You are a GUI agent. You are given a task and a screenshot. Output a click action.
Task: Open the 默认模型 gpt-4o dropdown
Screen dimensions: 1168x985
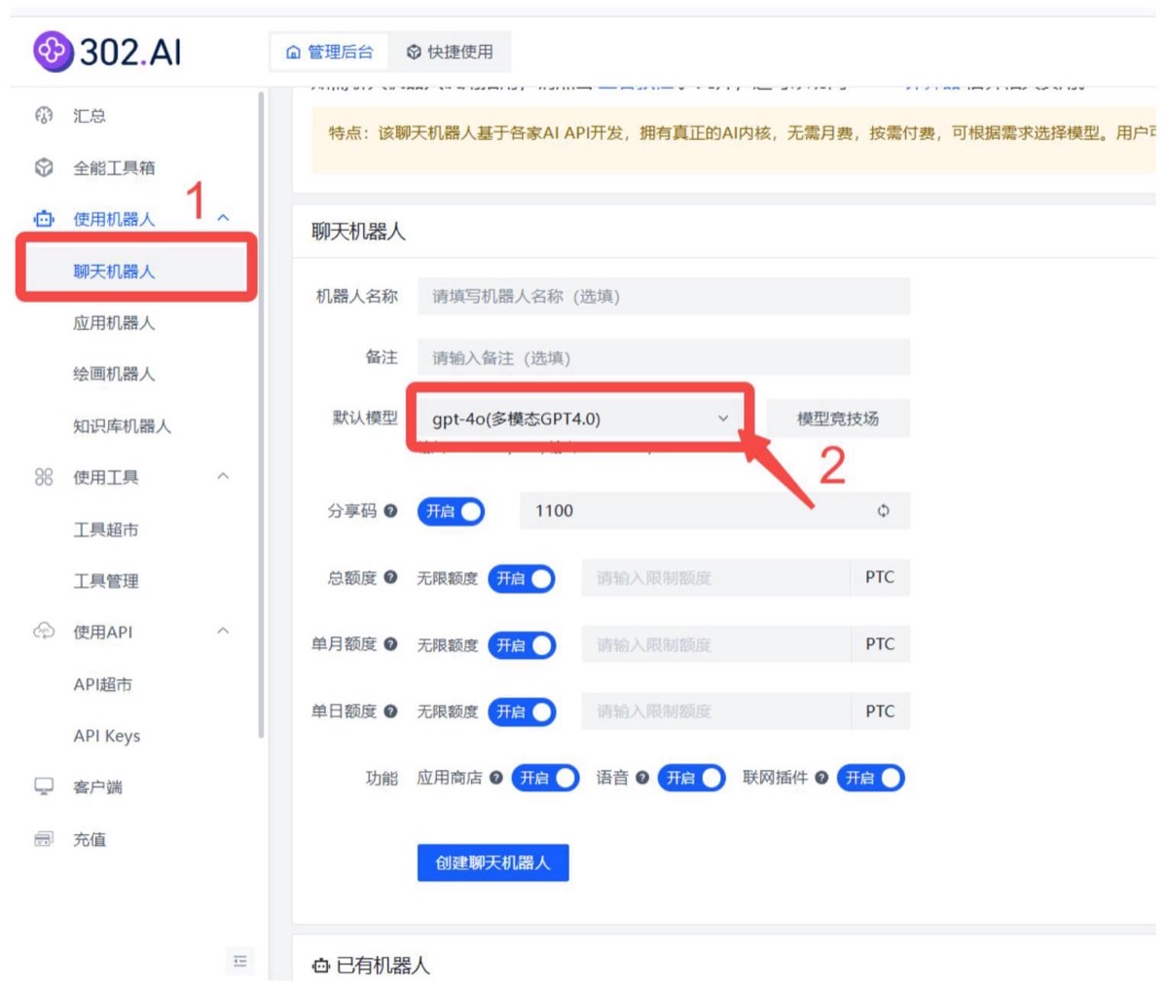tap(580, 419)
